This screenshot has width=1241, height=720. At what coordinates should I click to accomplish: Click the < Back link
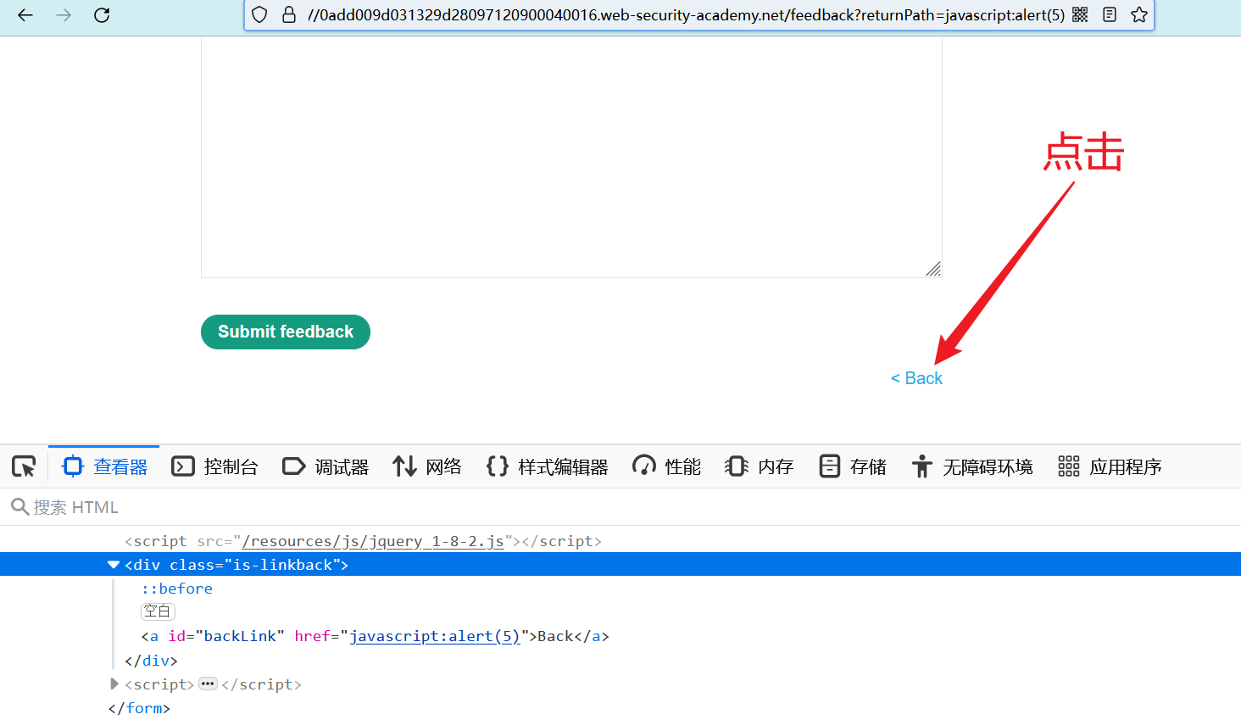[916, 378]
